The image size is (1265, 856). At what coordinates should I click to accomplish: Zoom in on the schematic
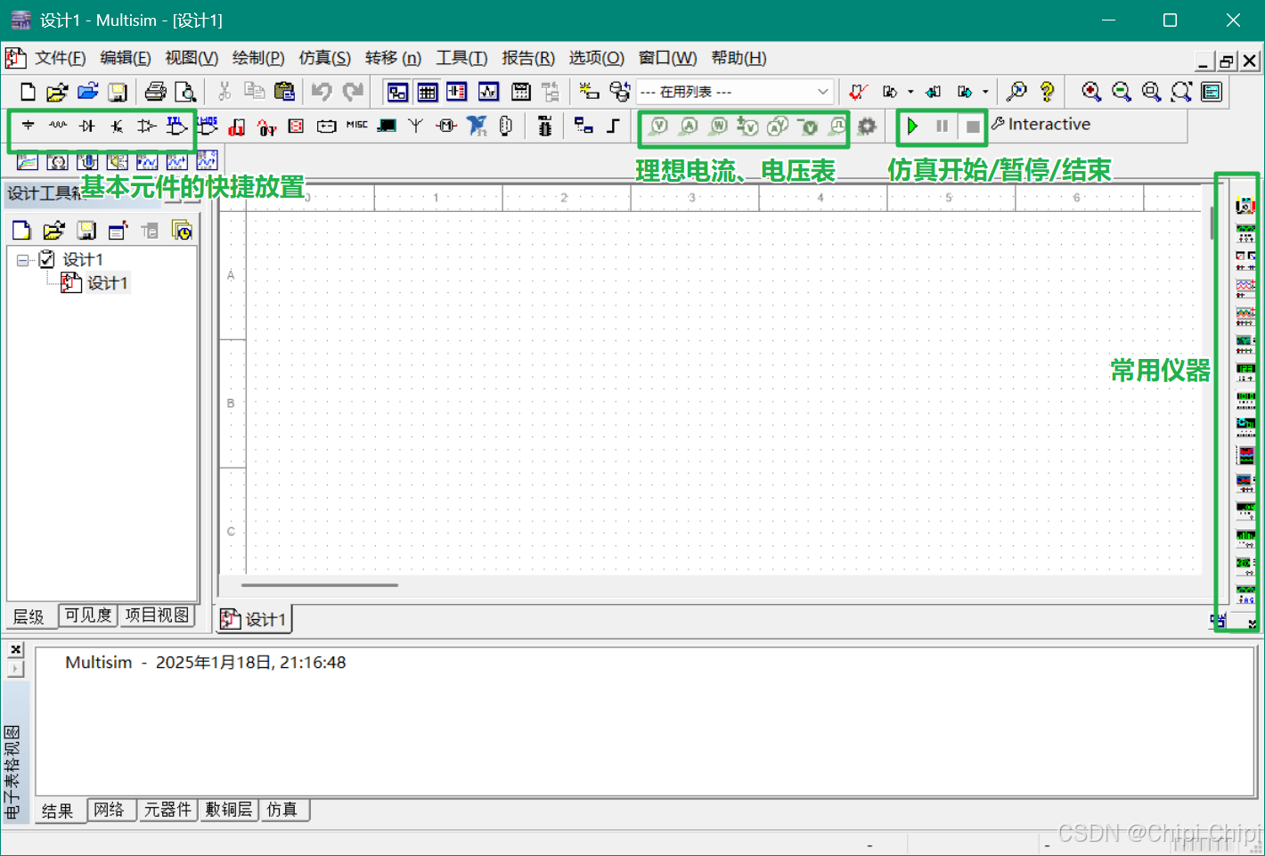(x=1091, y=92)
